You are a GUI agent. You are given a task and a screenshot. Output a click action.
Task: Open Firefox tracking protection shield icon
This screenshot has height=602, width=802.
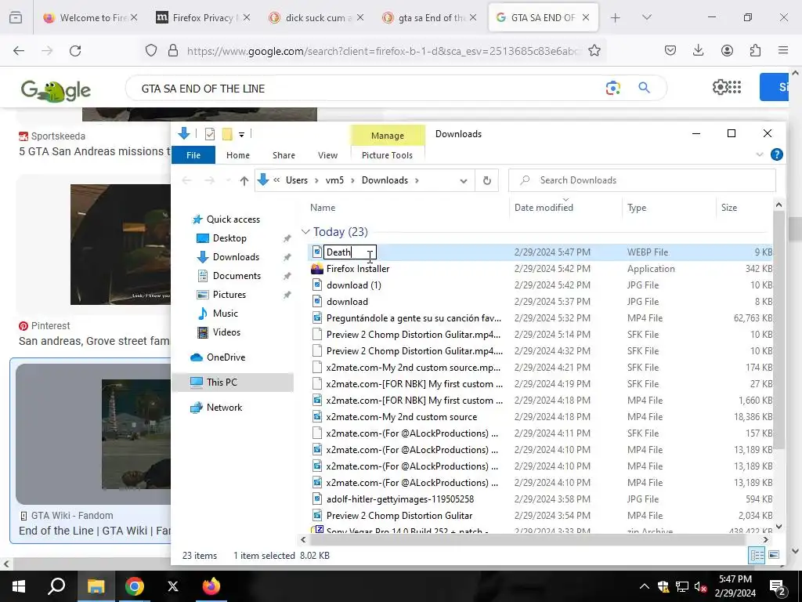(x=151, y=51)
